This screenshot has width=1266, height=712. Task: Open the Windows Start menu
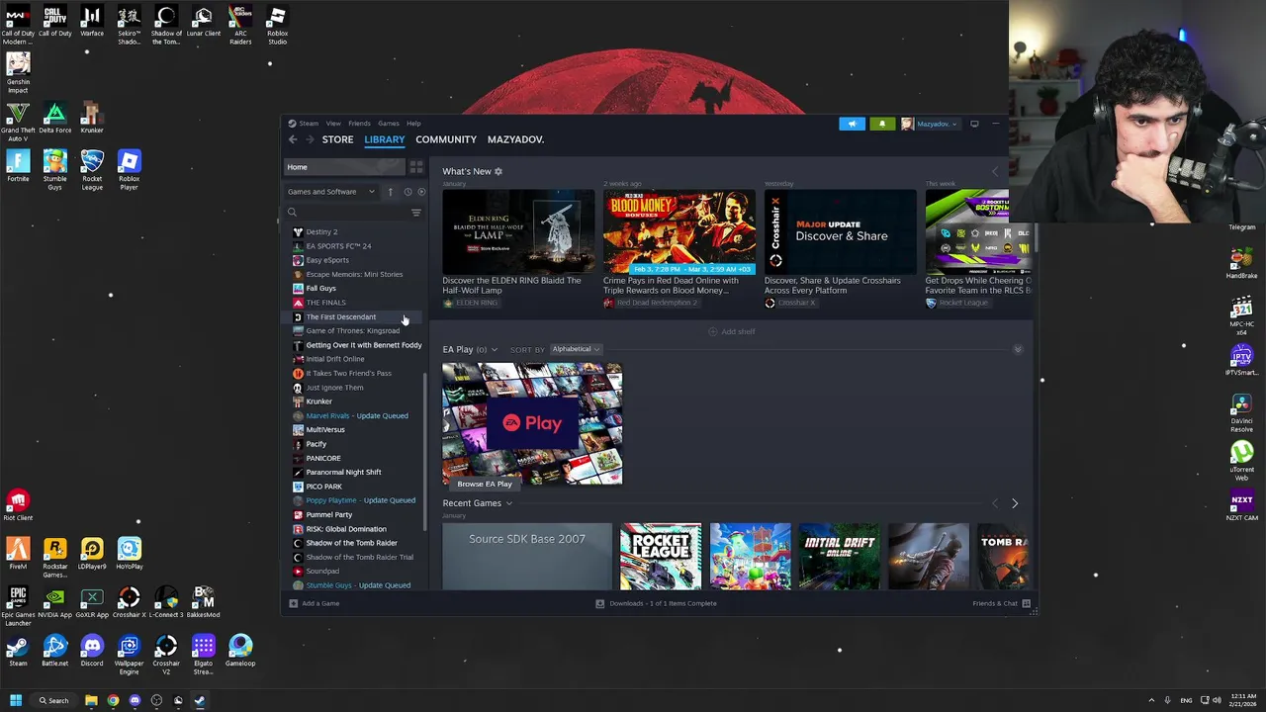(16, 700)
